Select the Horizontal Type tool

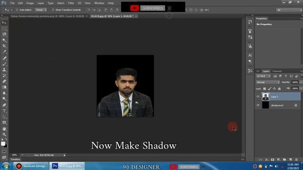coord(4,111)
